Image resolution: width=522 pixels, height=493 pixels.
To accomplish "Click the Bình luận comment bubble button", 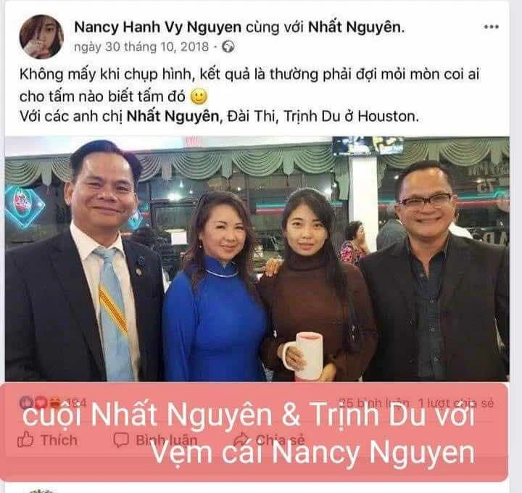I will [155, 440].
